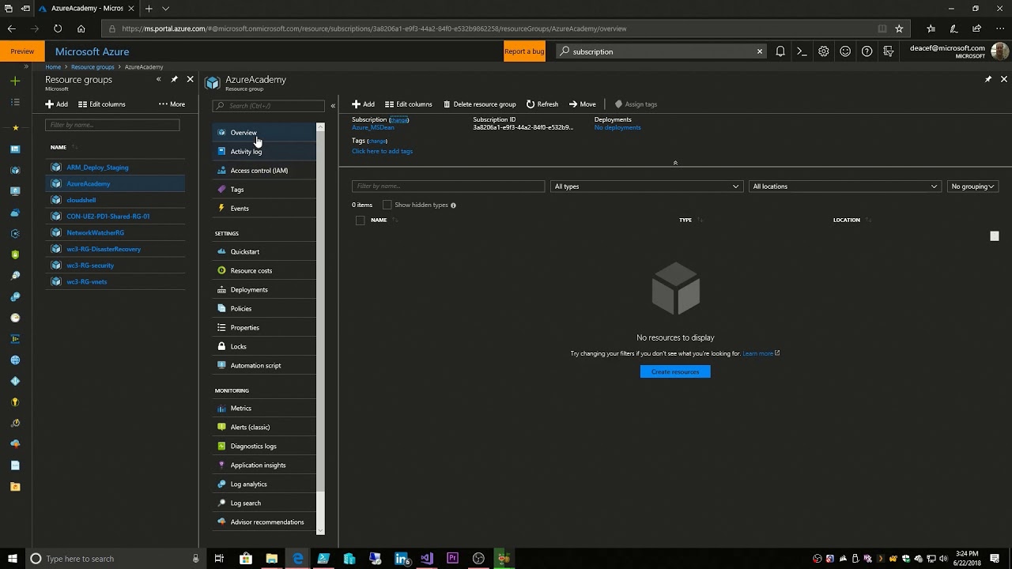The width and height of the screenshot is (1012, 569).
Task: Clear the subscription search text
Action: point(760,51)
